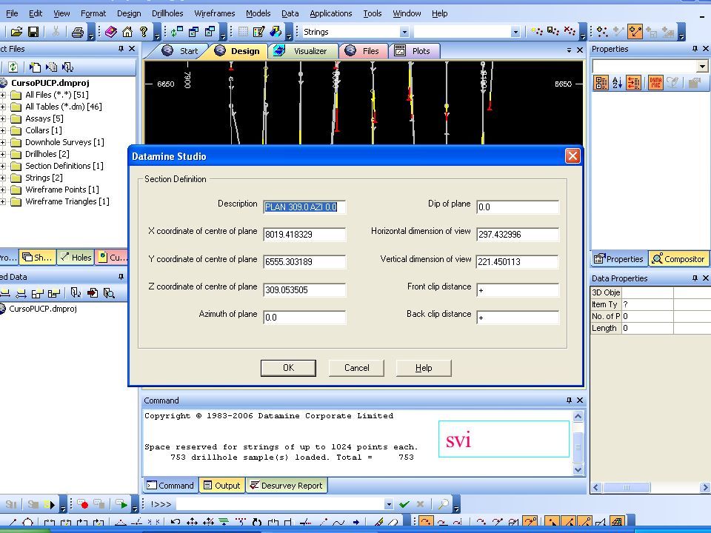Screen dimensions: 711x533
Task: Click the yellow question mark icon
Action: (144, 32)
